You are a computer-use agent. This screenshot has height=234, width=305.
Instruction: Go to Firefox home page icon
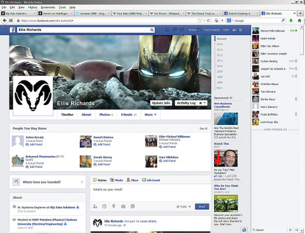pos(299,21)
